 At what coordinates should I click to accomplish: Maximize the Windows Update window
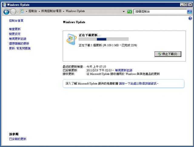click(x=186, y=5)
